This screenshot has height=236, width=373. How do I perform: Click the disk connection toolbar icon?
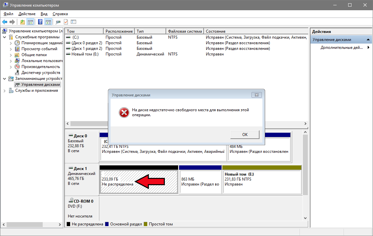[x=58, y=22]
